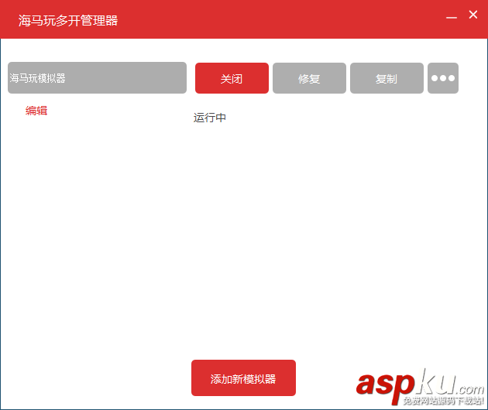Close the 海马玩多开管理器 window
Screen dimensions: 488x410
click(x=473, y=15)
